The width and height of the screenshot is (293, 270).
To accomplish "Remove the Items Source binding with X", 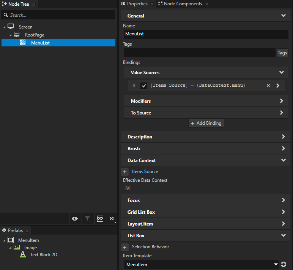I will click(268, 86).
